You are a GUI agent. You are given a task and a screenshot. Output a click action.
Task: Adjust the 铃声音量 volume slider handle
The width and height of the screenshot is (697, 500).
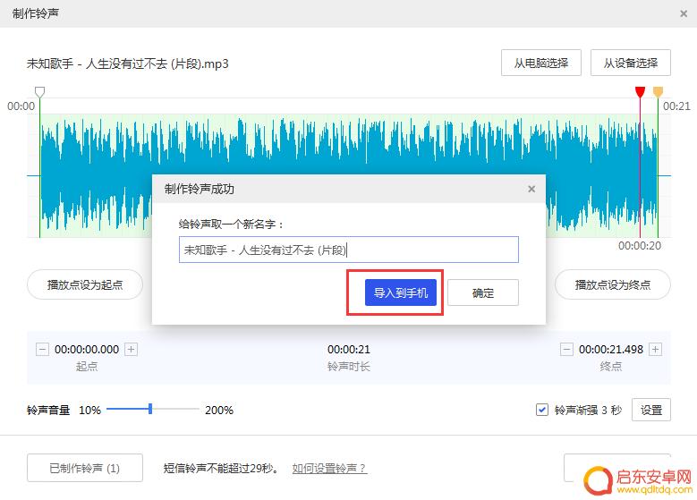pos(150,409)
